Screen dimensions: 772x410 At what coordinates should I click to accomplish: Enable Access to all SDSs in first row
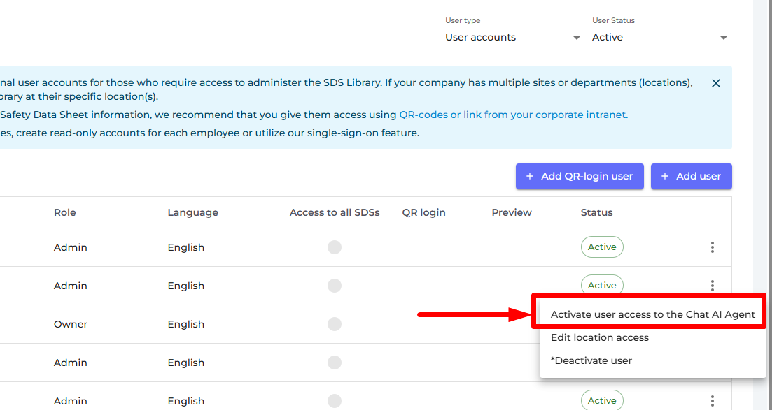pos(335,247)
